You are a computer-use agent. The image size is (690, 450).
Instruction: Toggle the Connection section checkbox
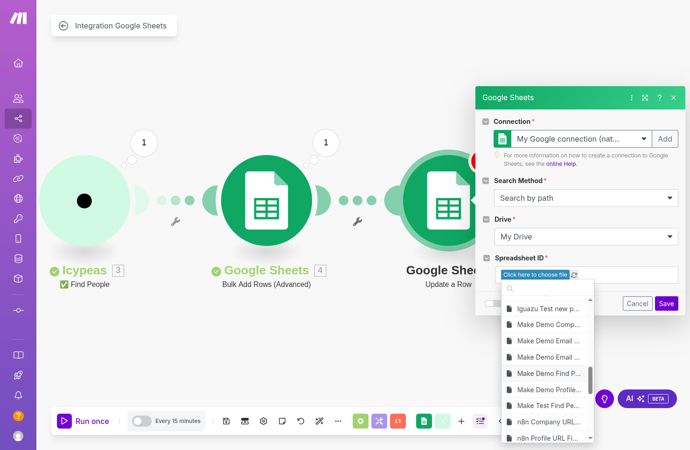pyautogui.click(x=486, y=122)
